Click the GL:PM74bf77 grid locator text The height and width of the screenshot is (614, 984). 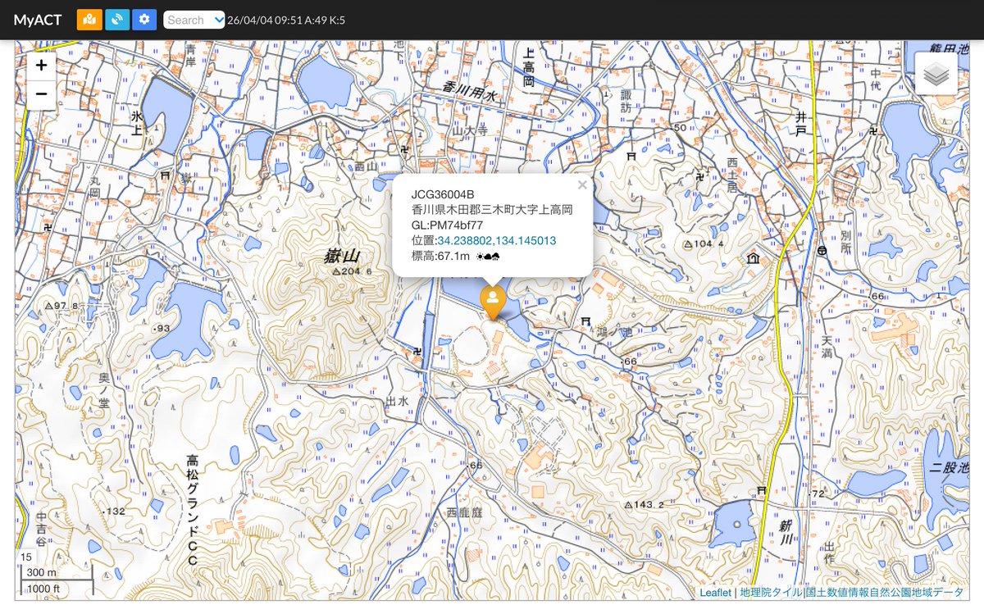pos(448,224)
